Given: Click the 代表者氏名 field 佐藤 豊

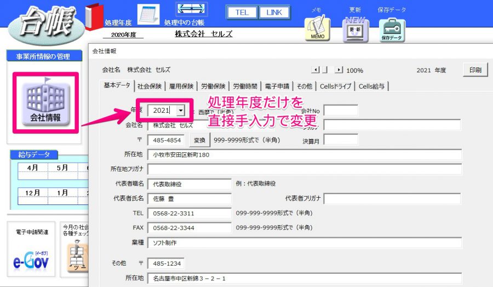Looking at the screenshot, I should [x=190, y=199].
